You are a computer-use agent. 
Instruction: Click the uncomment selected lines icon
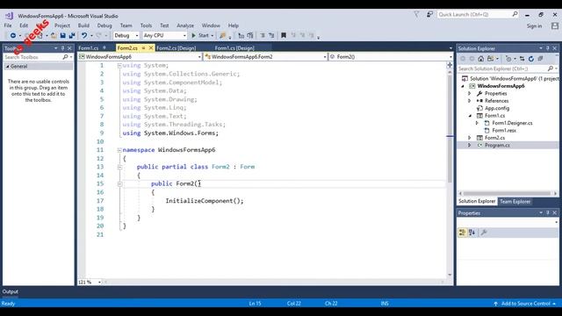pos(271,35)
